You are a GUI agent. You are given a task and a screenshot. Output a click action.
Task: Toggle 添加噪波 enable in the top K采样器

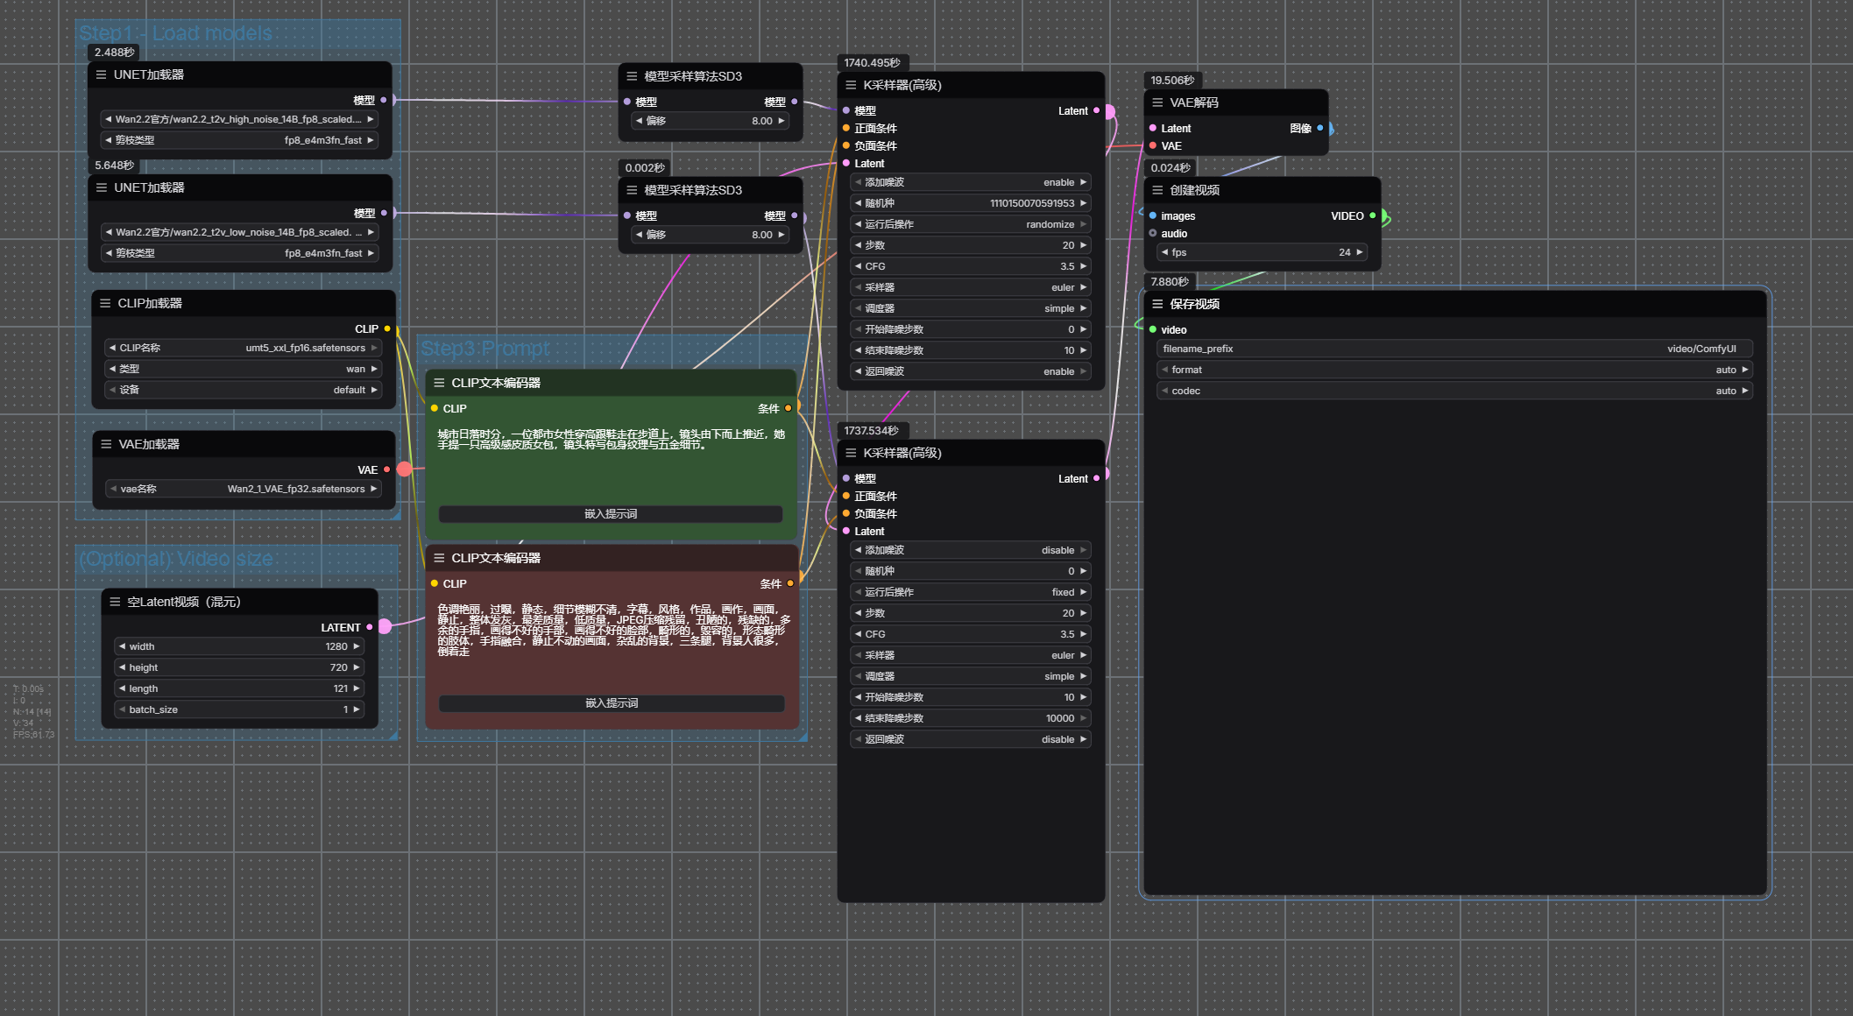pos(970,182)
